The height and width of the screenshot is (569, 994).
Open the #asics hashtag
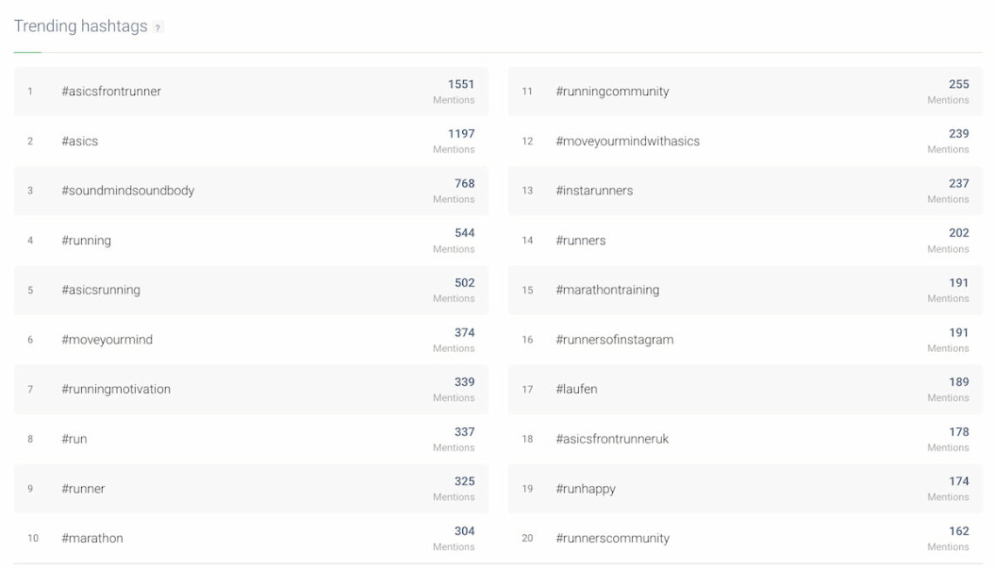pyautogui.click(x=79, y=141)
